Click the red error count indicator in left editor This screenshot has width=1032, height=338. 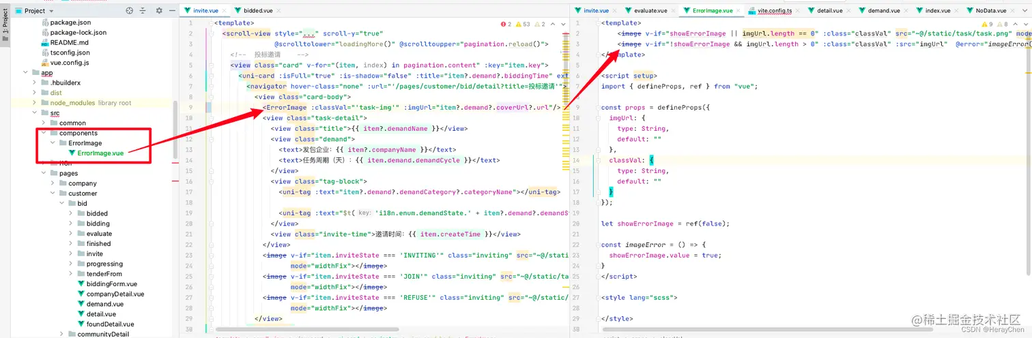pyautogui.click(x=506, y=24)
